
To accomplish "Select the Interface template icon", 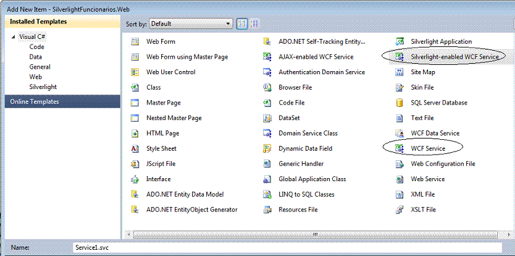I will point(135,179).
